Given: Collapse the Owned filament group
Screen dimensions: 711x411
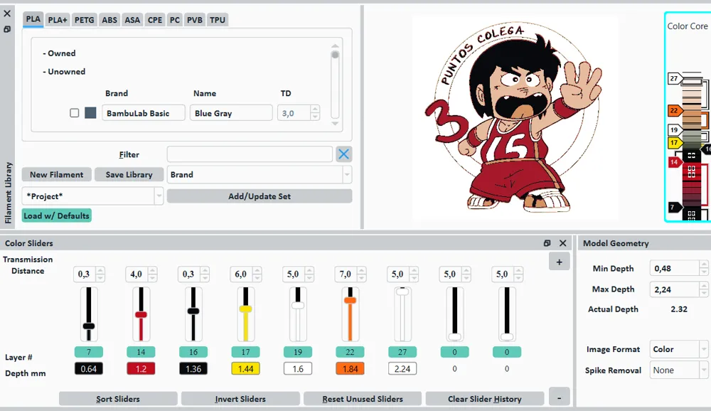Looking at the screenshot, I should (x=59, y=53).
